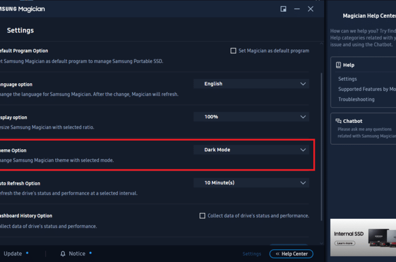Open the 100% display ratio dropdown
The height and width of the screenshot is (262, 396).
251,117
